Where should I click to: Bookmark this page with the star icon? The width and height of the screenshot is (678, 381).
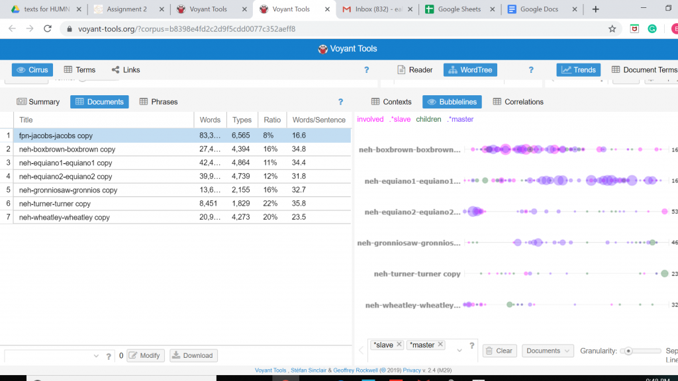(x=612, y=29)
